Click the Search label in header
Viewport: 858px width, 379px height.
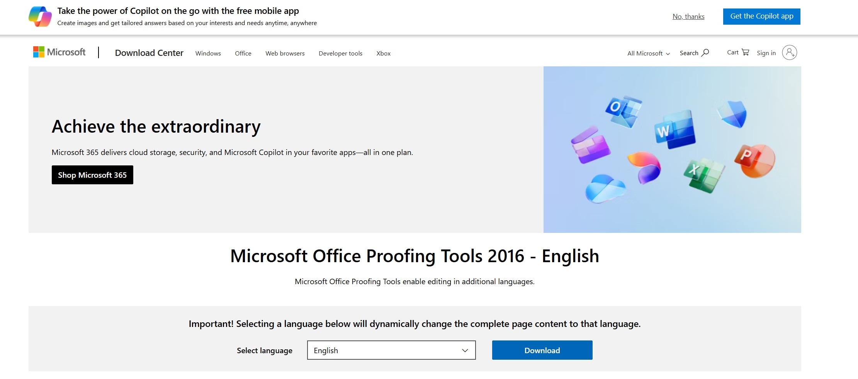click(689, 53)
